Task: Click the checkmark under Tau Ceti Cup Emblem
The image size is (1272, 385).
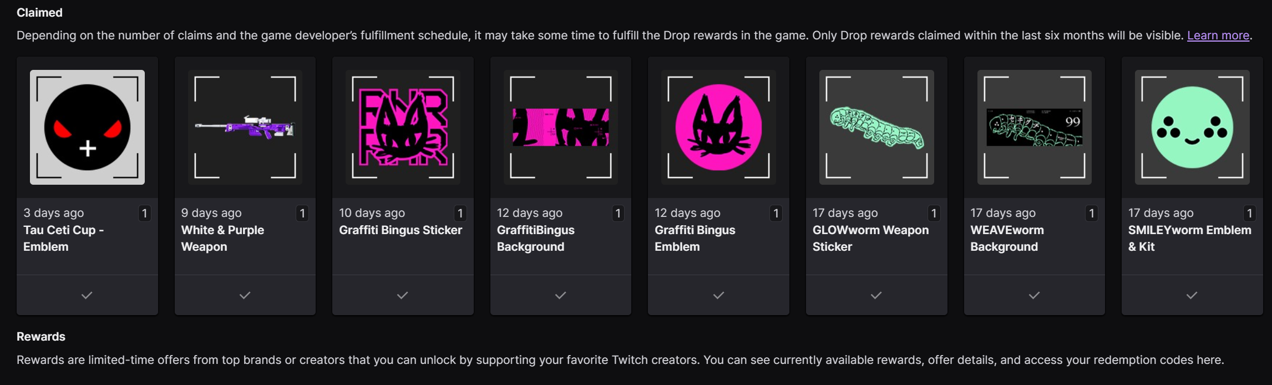Action: (x=87, y=295)
